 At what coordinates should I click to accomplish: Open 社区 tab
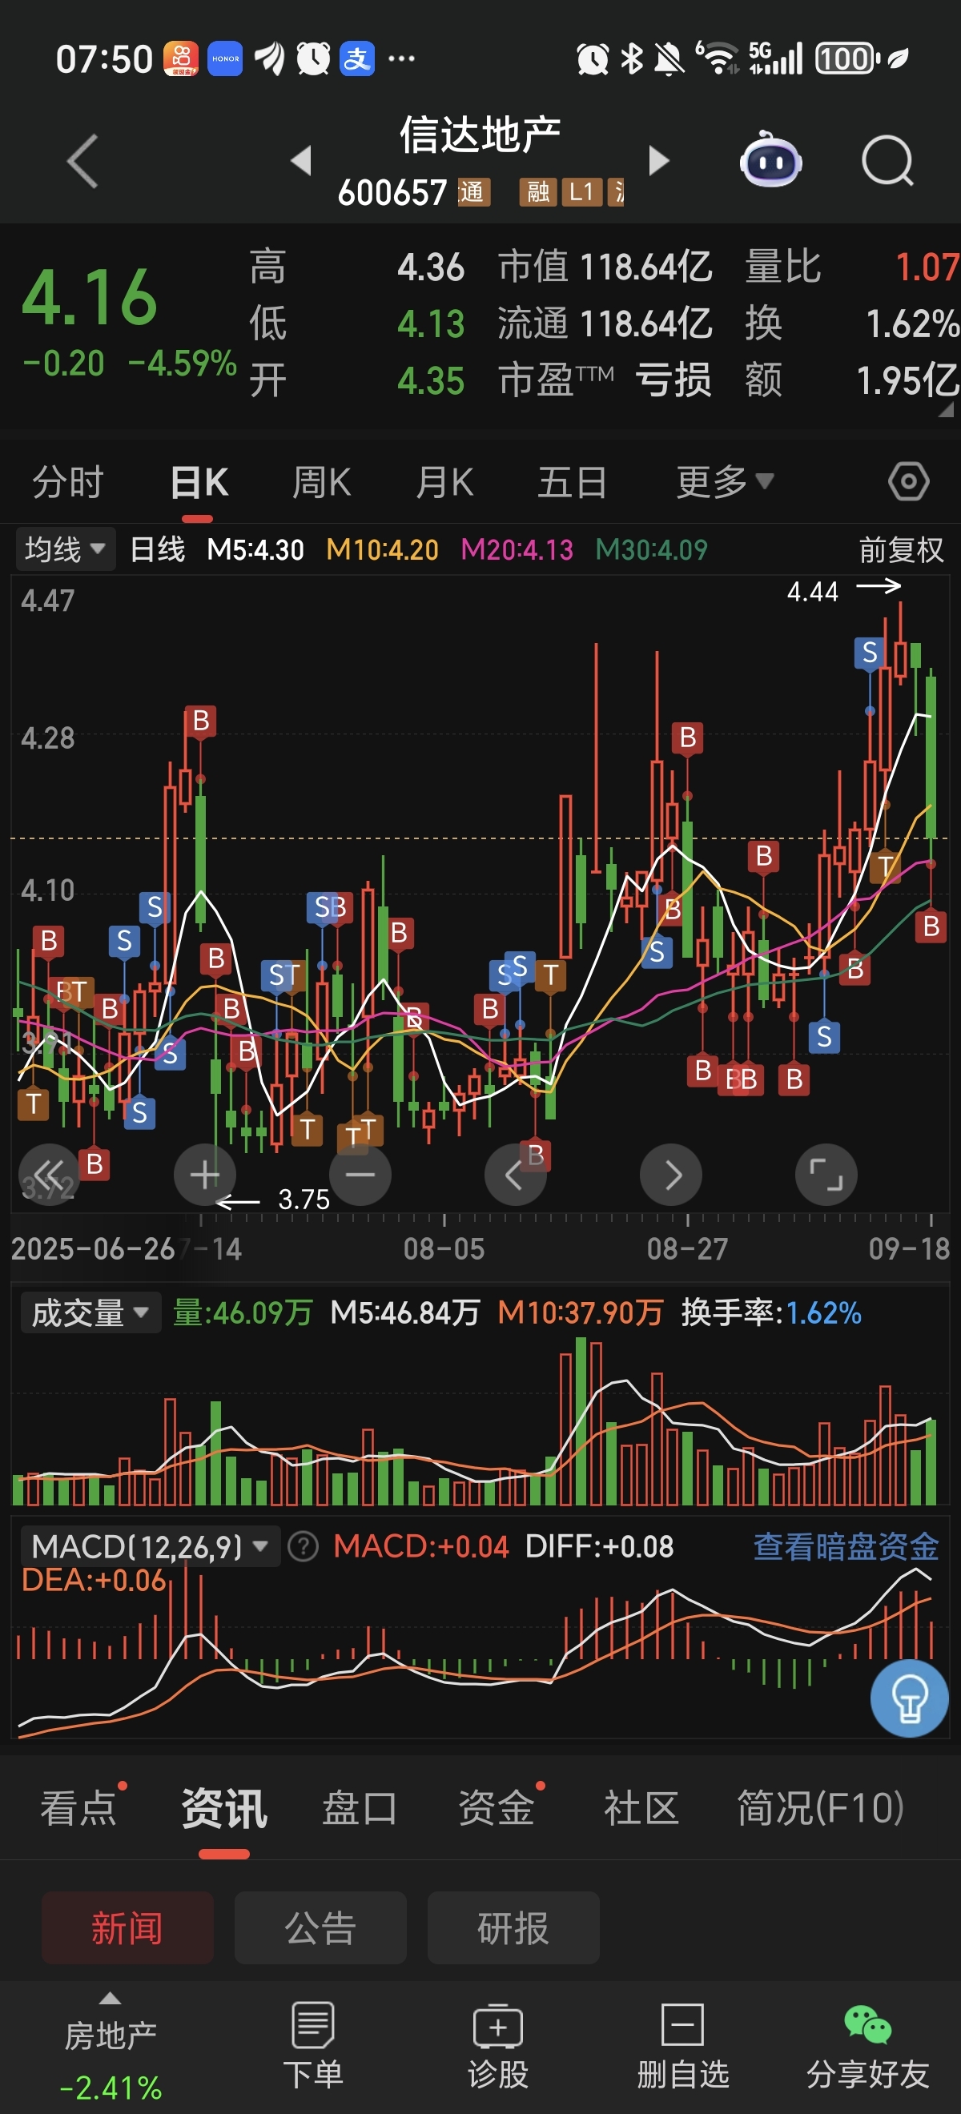click(641, 1809)
